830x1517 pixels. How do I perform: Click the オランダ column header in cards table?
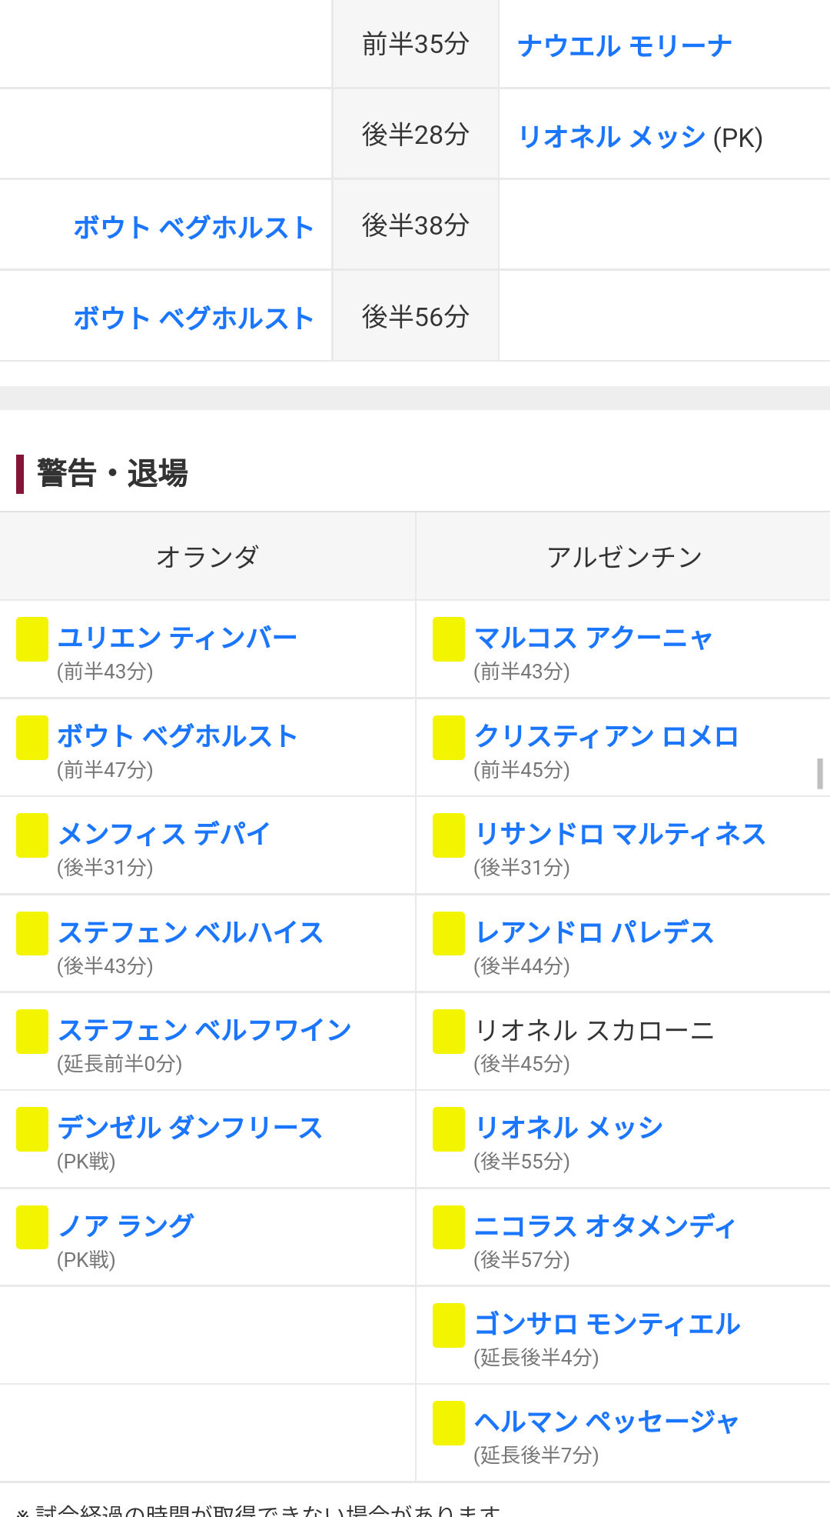(207, 556)
